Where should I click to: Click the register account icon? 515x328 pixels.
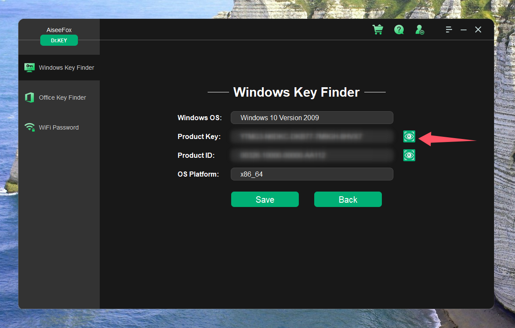[420, 30]
